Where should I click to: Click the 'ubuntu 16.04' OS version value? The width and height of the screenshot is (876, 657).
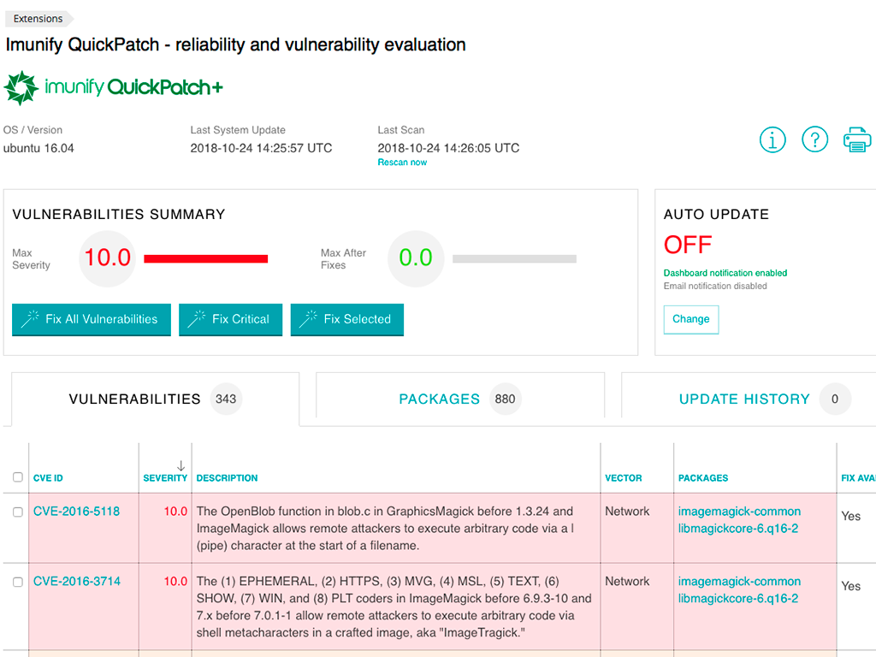pos(38,148)
